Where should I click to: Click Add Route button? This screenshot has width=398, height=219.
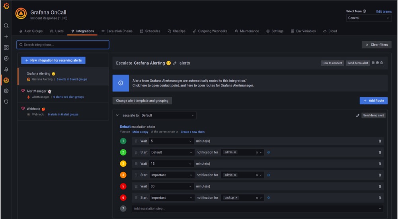click(374, 101)
